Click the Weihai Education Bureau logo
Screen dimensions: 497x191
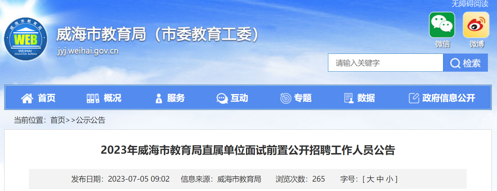click(x=26, y=39)
